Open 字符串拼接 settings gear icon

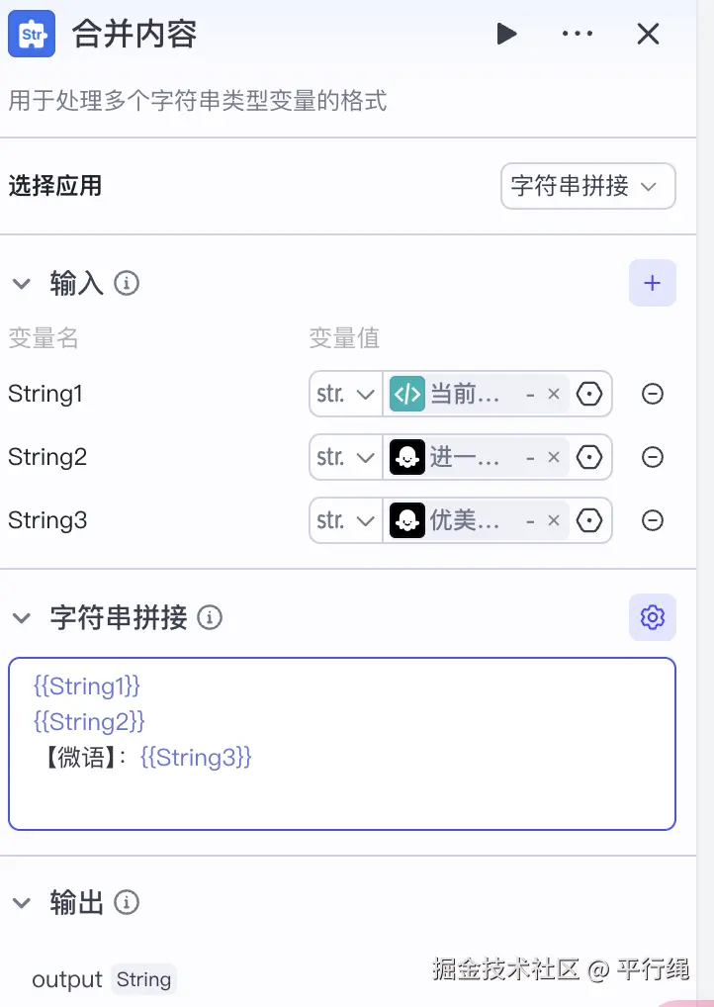[x=652, y=617]
